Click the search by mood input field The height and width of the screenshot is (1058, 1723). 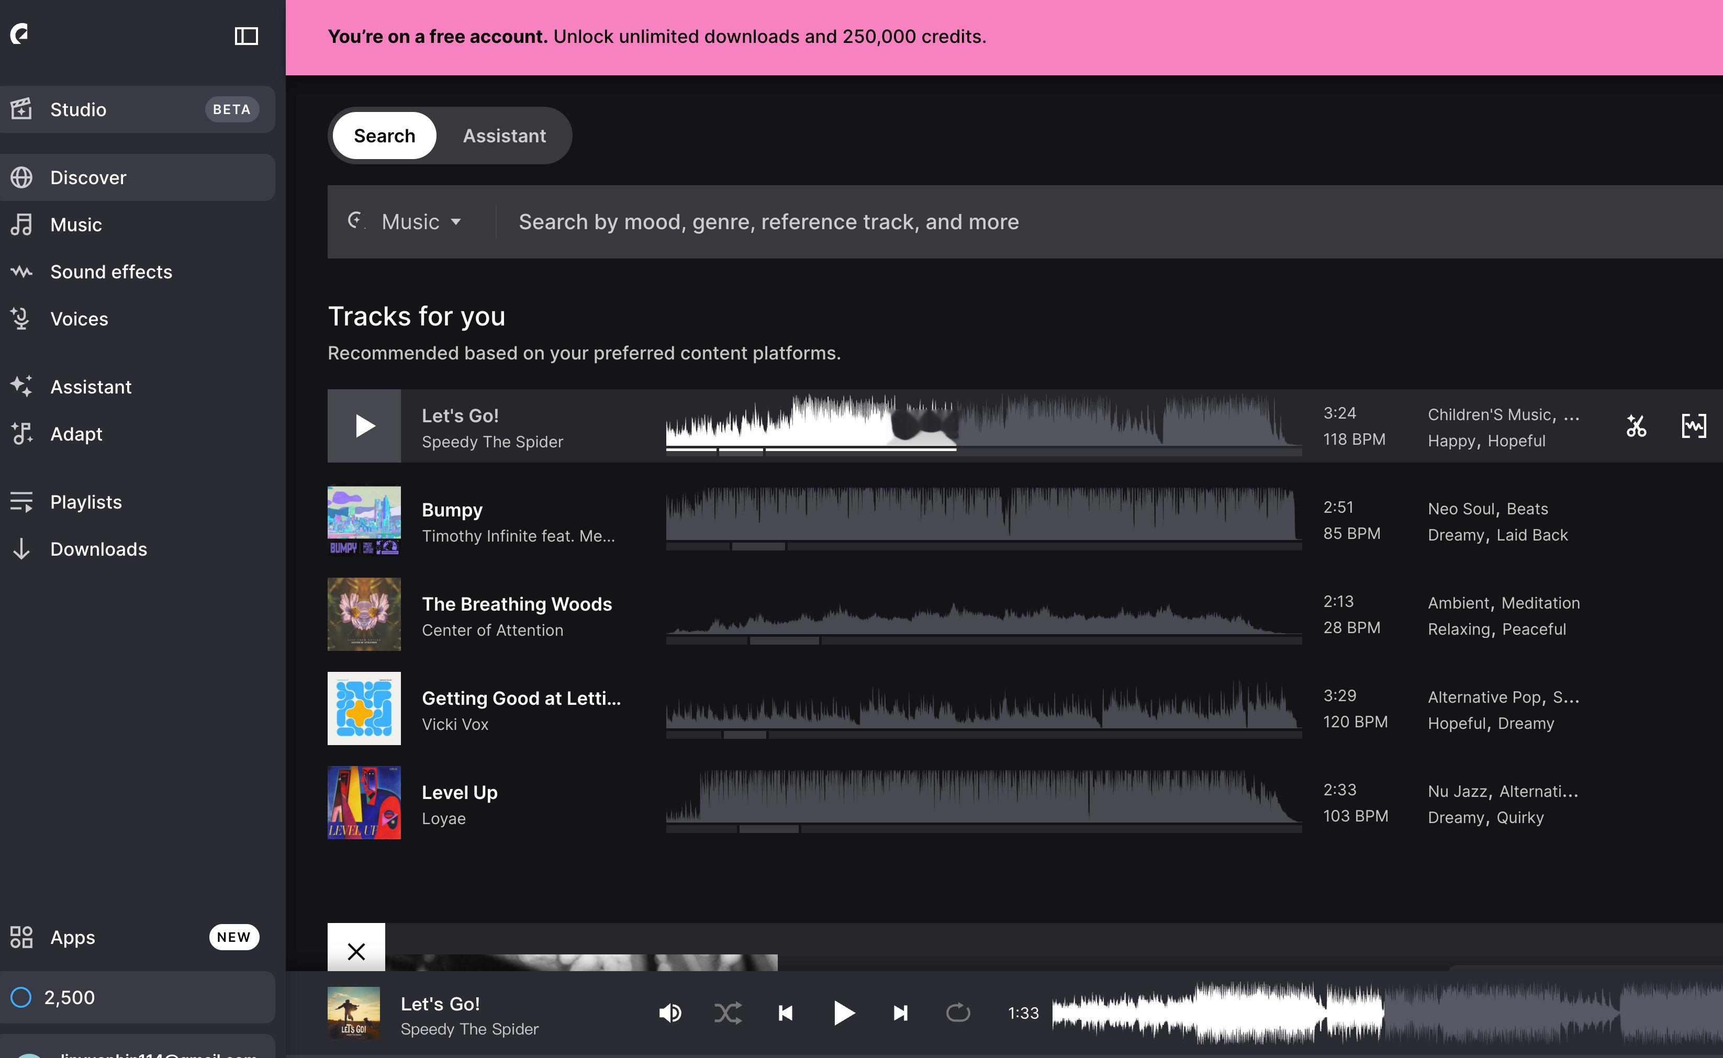point(1113,222)
